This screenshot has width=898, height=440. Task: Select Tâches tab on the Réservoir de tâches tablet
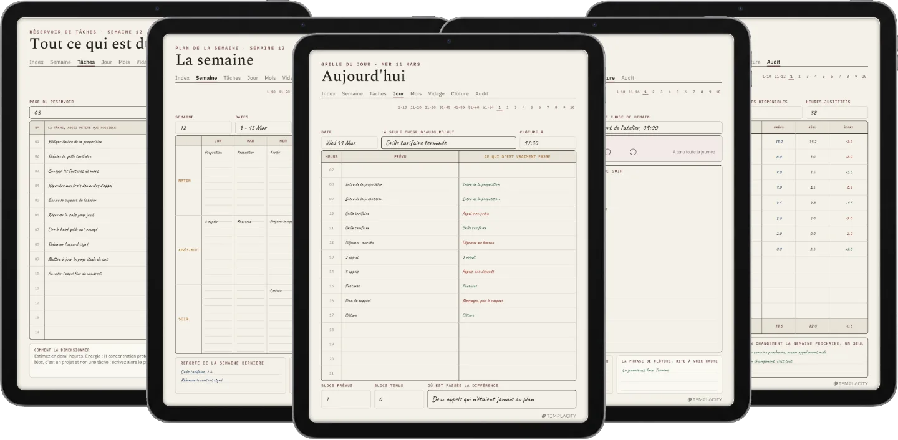(x=86, y=62)
